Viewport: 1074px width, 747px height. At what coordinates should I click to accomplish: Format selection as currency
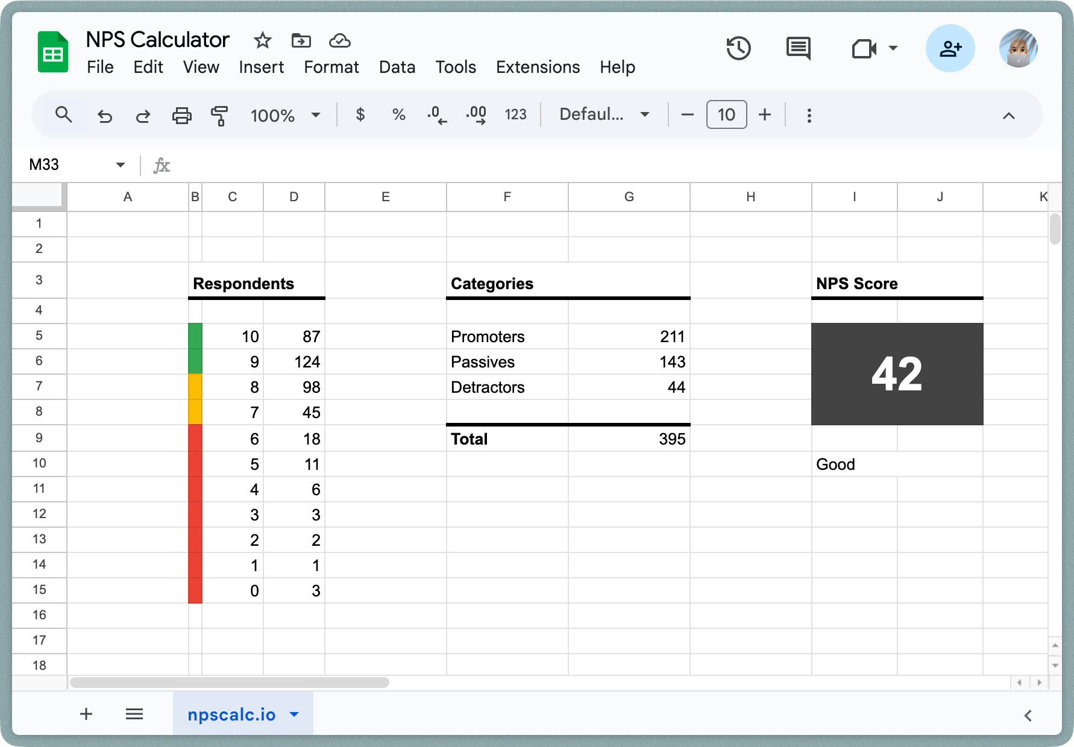pos(360,114)
